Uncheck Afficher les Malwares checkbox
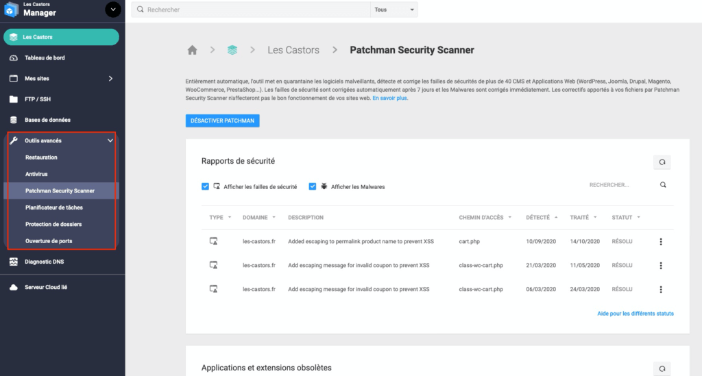 (x=313, y=186)
